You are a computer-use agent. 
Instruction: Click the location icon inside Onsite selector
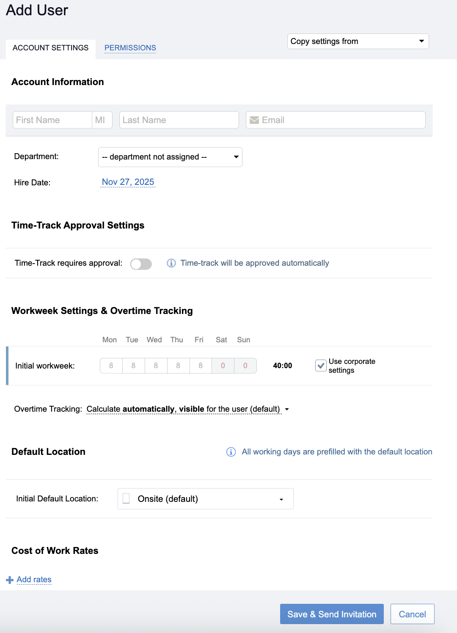click(x=126, y=499)
